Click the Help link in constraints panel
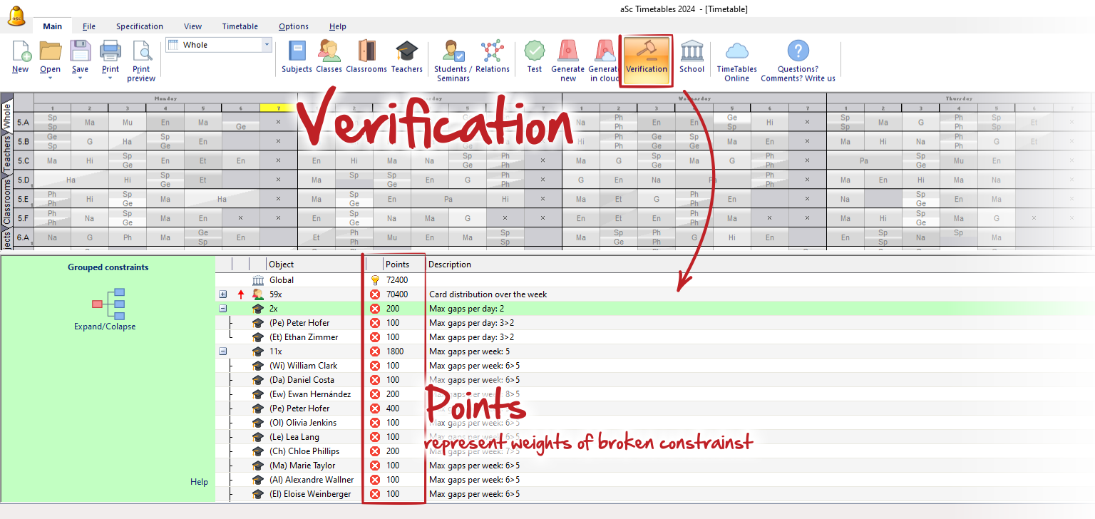 (199, 482)
